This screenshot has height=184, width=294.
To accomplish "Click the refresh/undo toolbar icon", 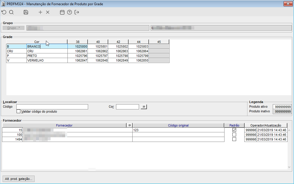I will [x=4, y=12].
